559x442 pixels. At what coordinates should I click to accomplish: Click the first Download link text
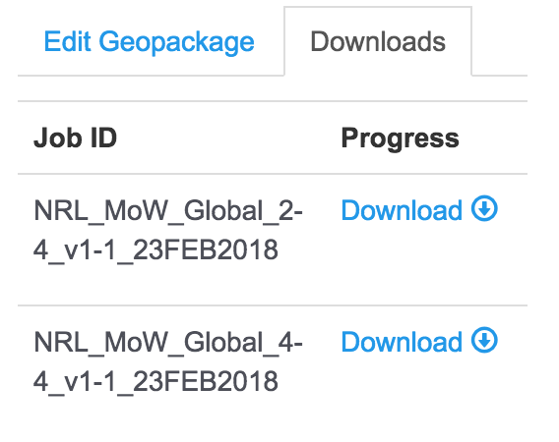(402, 210)
